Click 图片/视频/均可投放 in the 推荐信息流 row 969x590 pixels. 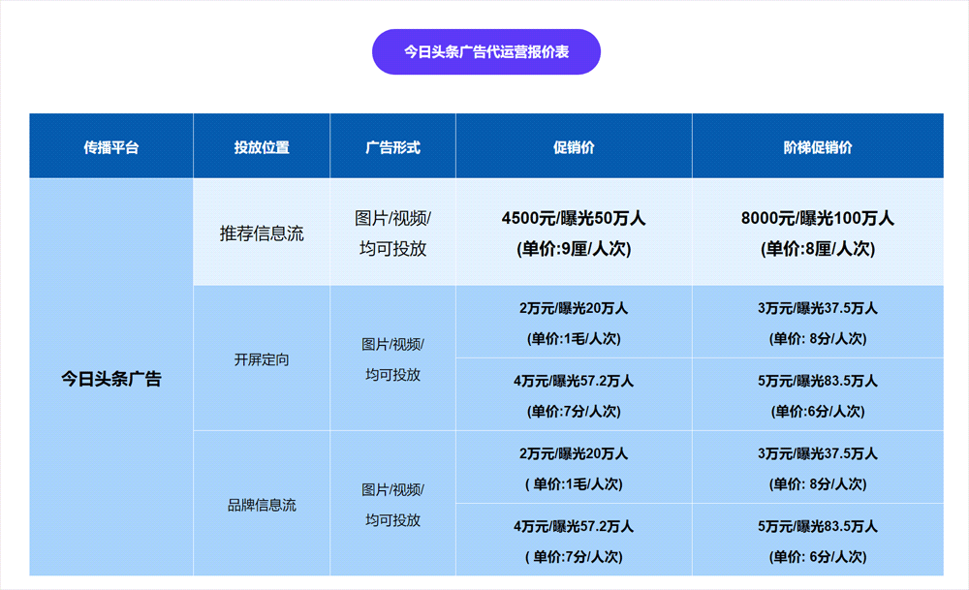(x=393, y=233)
